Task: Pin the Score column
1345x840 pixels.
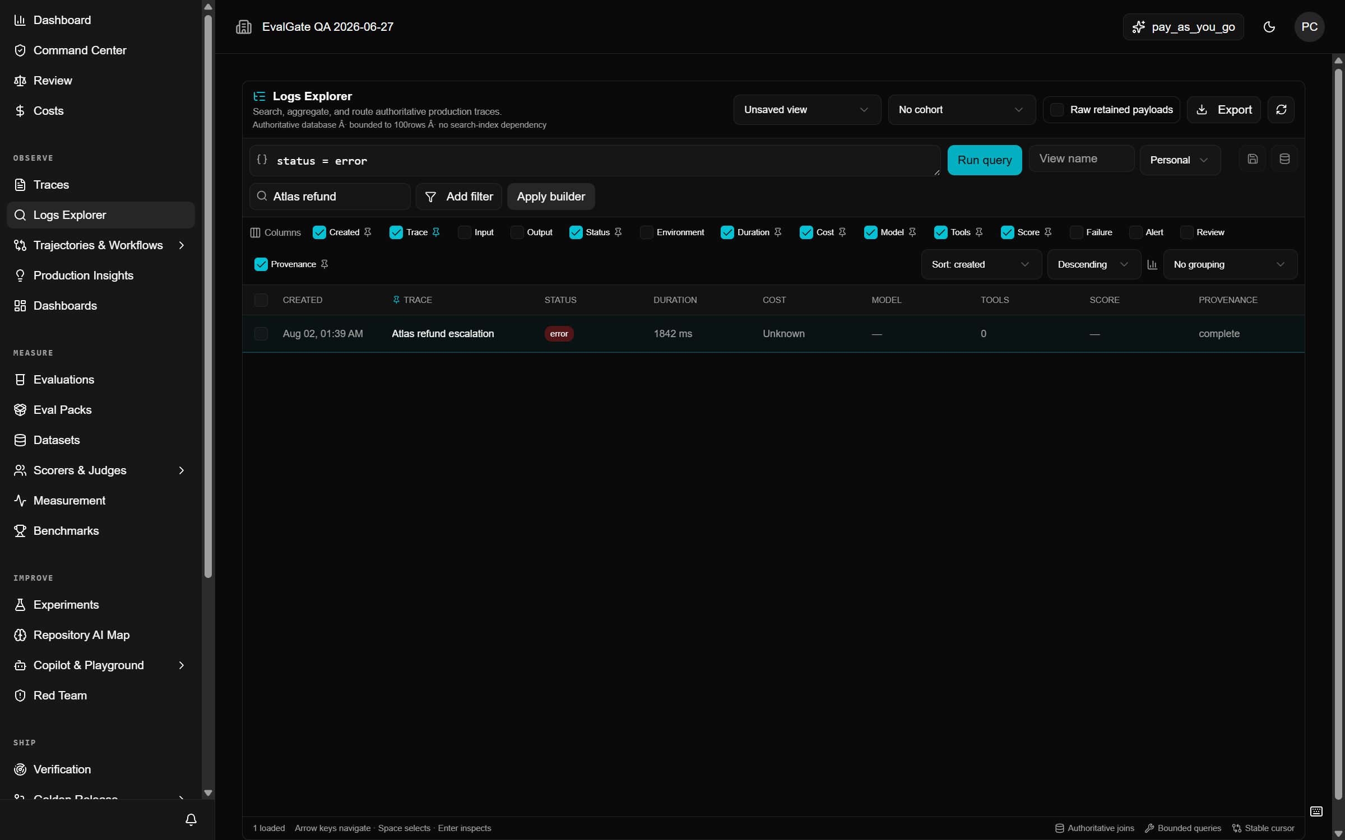Action: 1048,232
